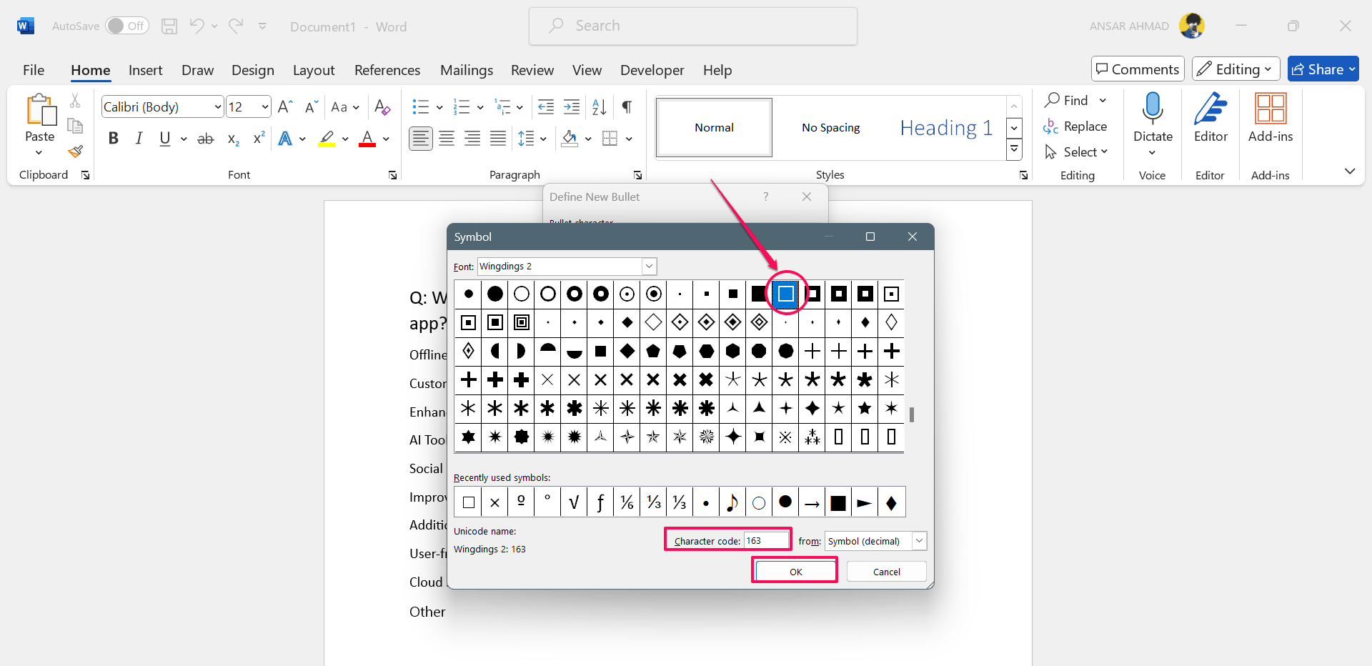Open the from Symbol (decimal) dropdown

[x=919, y=541]
